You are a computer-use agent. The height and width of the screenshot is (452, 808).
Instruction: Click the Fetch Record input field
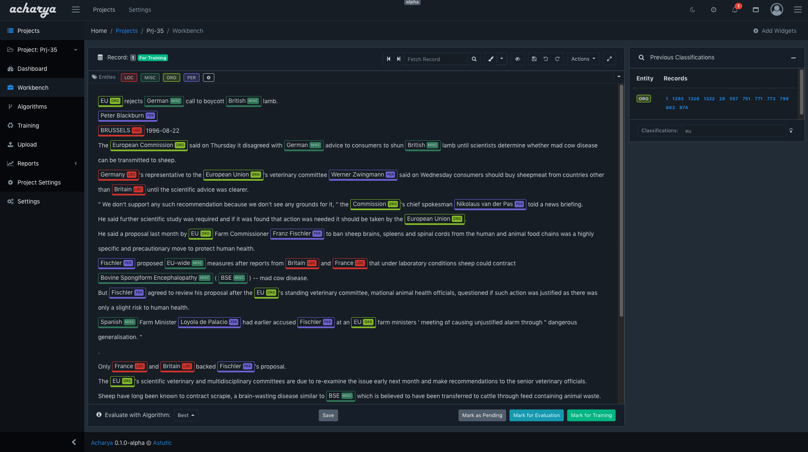pos(436,59)
